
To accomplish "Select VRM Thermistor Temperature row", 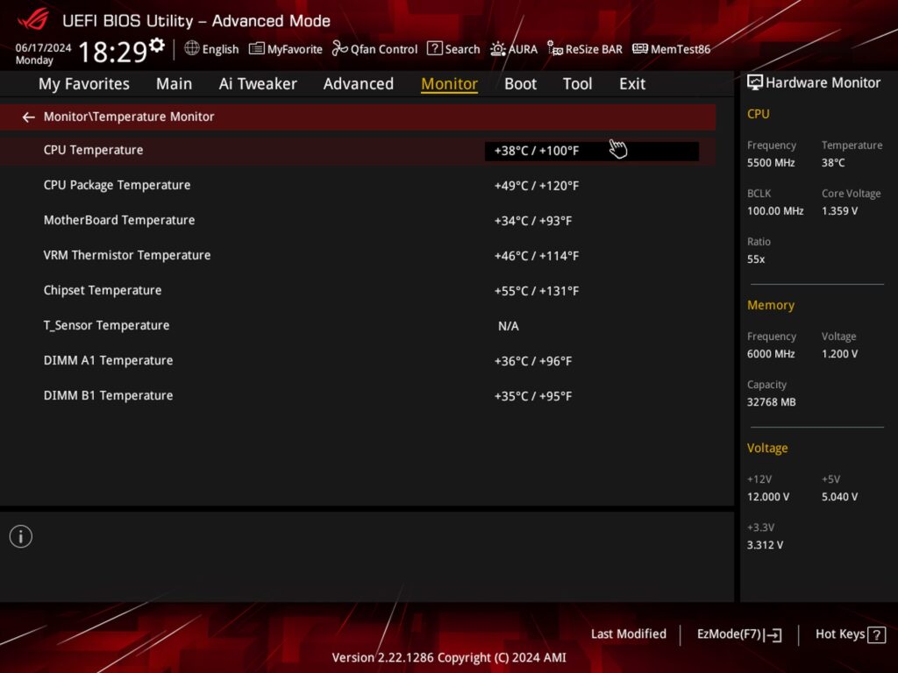I will 358,255.
